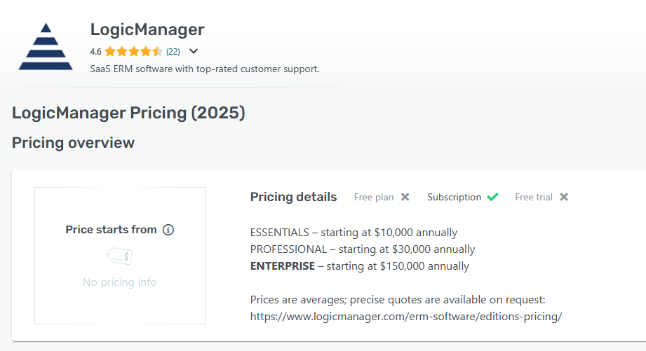Click the Free plan label
Image resolution: width=646 pixels, height=351 pixels.
pos(374,197)
